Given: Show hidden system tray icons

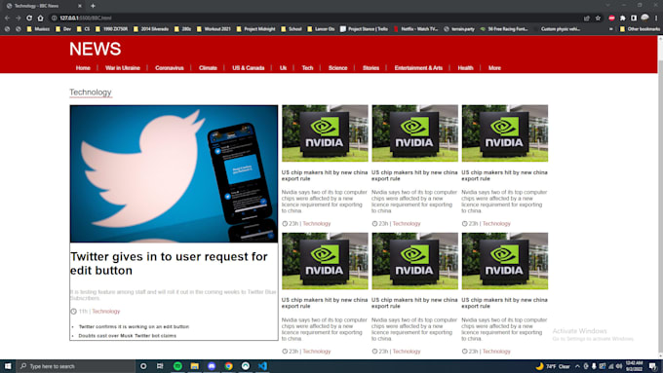Looking at the screenshot, I should tap(577, 366).
